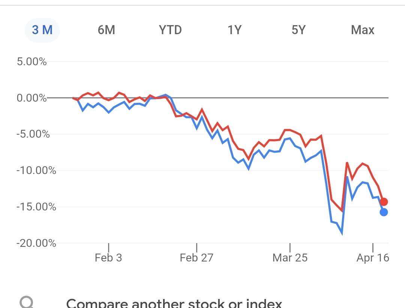Click the -20.00% axis label

tap(36, 243)
